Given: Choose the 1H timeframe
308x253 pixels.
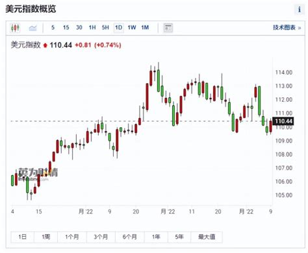Looking at the screenshot, I should [x=92, y=27].
